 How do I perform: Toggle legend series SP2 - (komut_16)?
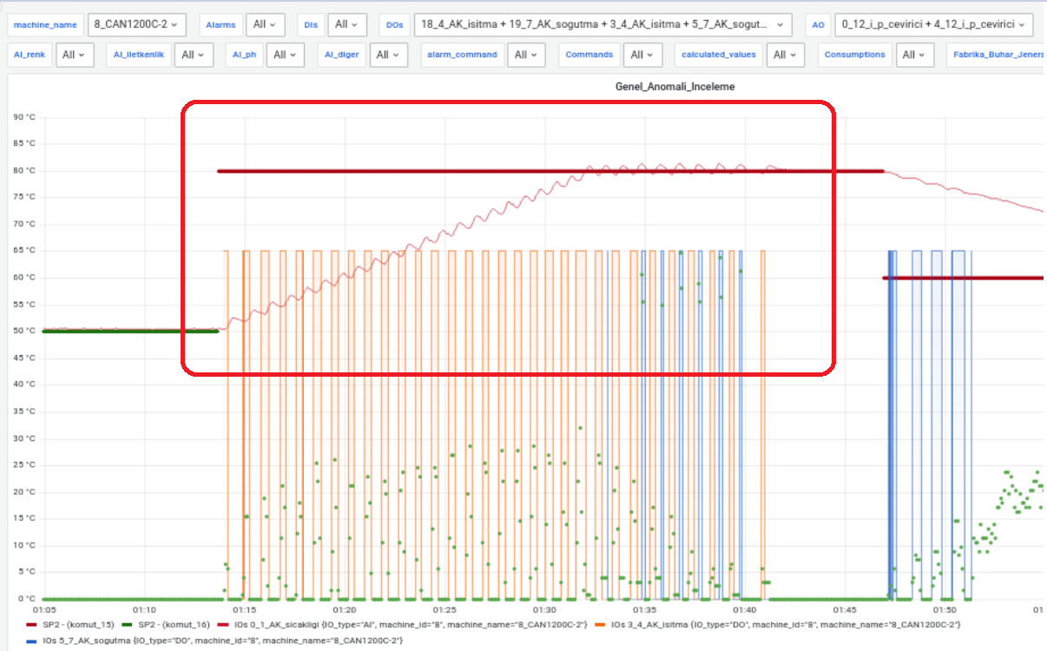click(174, 624)
